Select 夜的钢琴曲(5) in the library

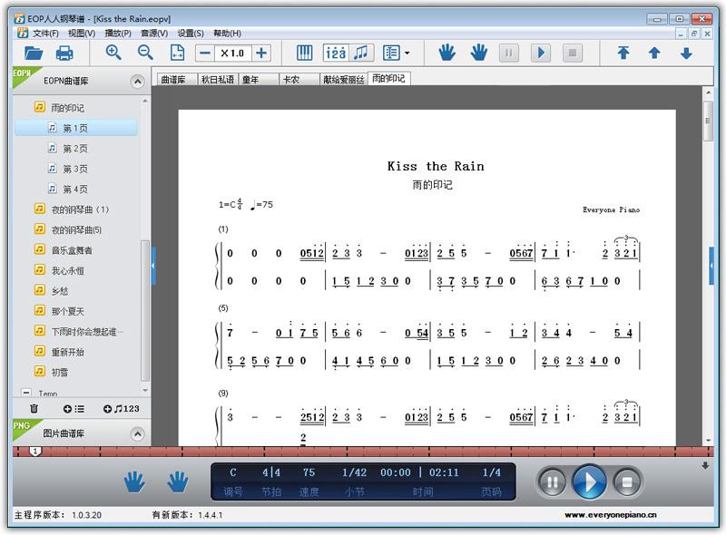click(x=76, y=230)
